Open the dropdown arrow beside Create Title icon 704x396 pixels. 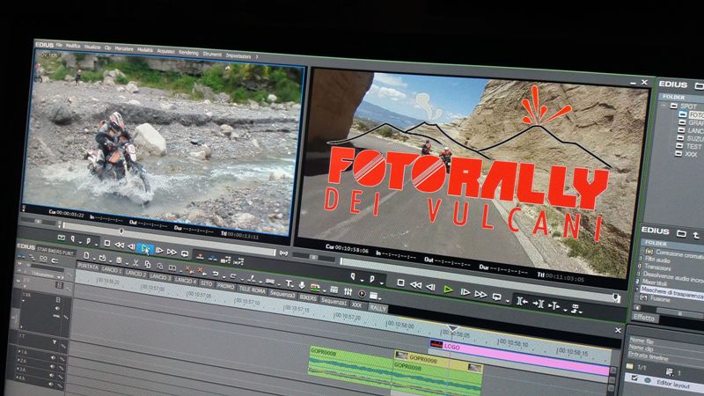click(292, 286)
